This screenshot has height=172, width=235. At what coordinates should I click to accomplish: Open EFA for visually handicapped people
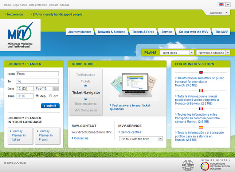coord(56,14)
